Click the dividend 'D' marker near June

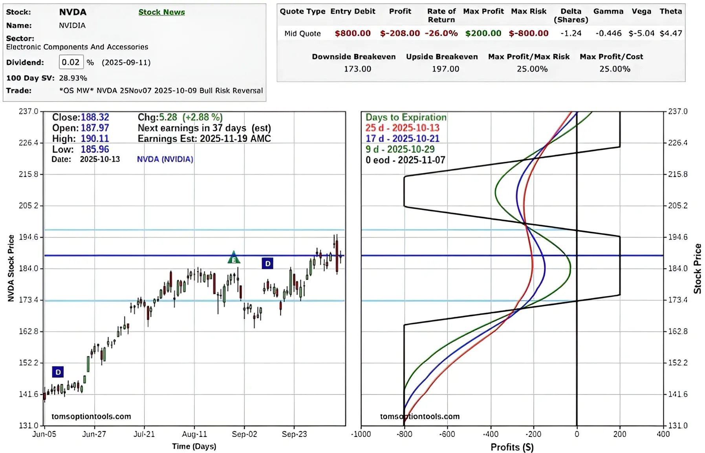[x=58, y=372]
